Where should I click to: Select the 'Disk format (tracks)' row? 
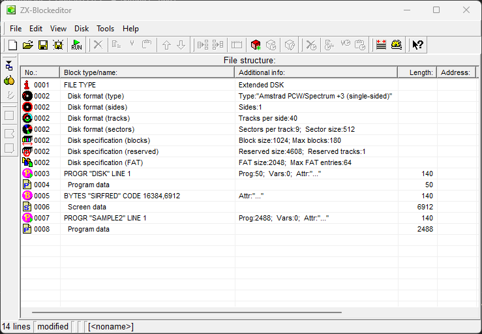249,118
